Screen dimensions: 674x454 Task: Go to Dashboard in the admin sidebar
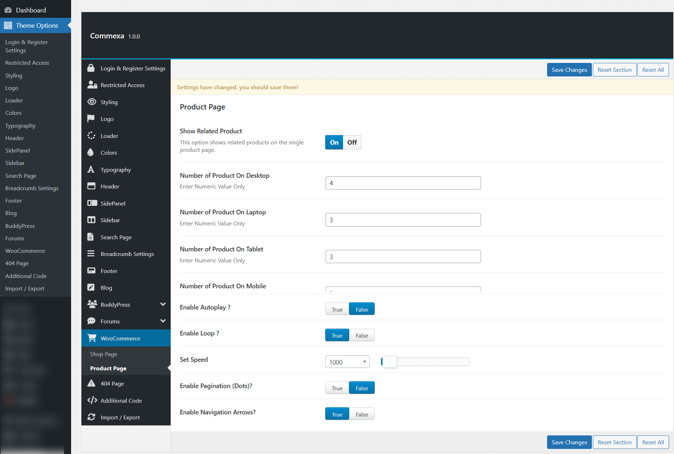tap(31, 10)
